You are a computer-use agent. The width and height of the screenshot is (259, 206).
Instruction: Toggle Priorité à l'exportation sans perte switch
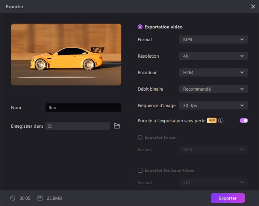[244, 121]
